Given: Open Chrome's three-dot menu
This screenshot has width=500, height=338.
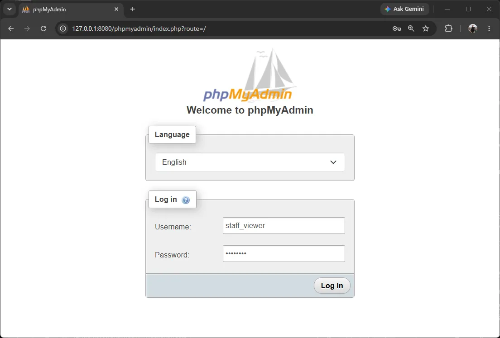Looking at the screenshot, I should tap(489, 29).
